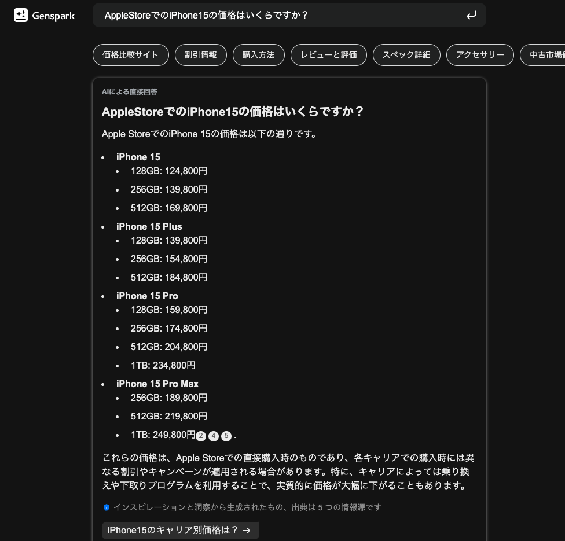The image size is (565, 541).
Task: Click the 購入方法 chip
Action: [258, 55]
